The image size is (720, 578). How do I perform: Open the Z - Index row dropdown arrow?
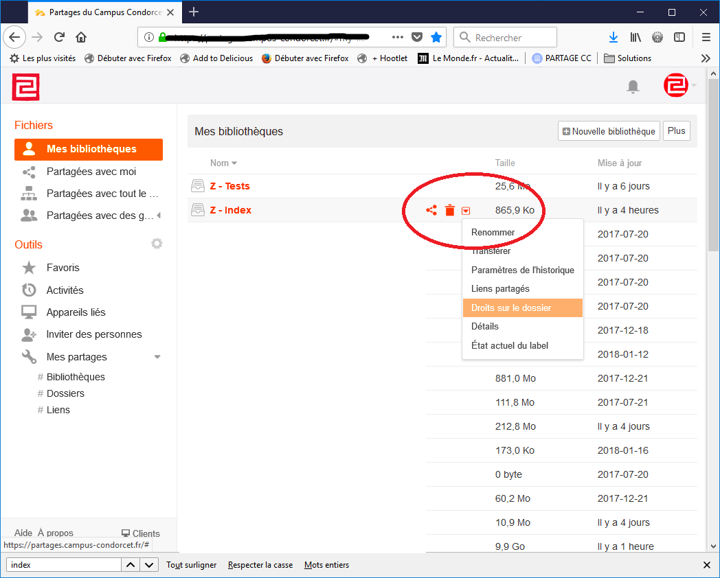[466, 211]
